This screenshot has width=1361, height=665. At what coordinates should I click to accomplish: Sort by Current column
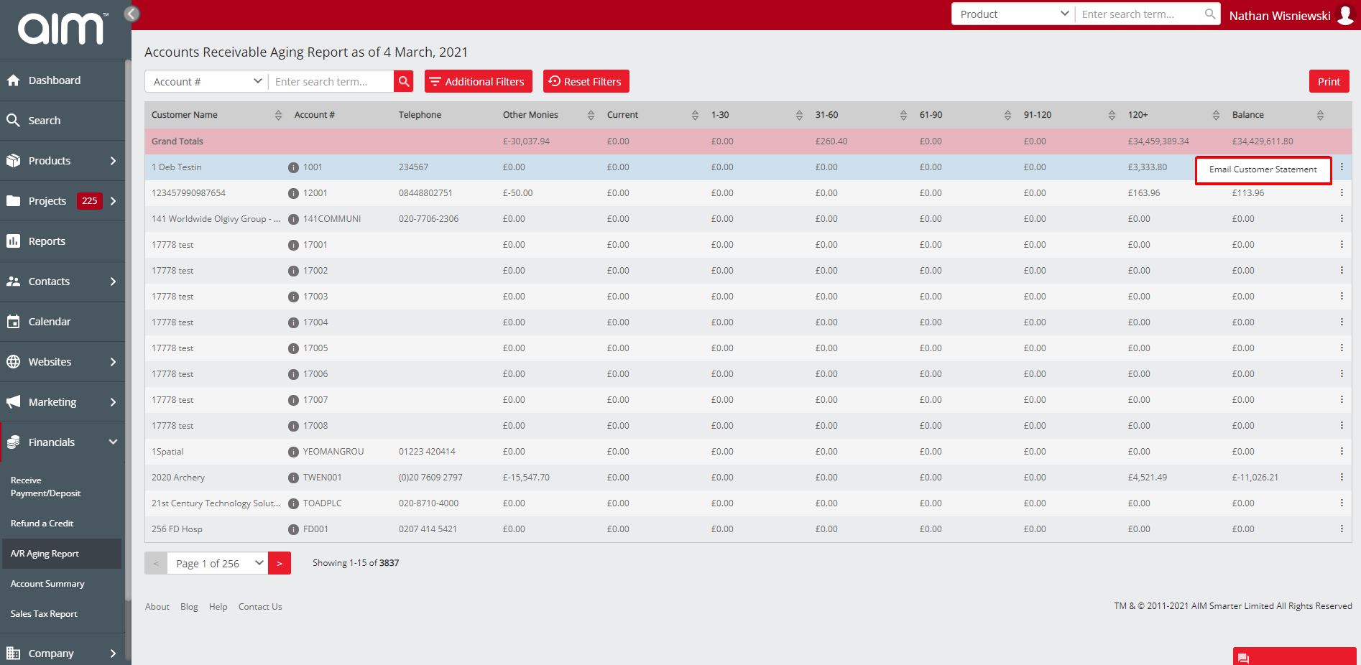pyautogui.click(x=695, y=115)
